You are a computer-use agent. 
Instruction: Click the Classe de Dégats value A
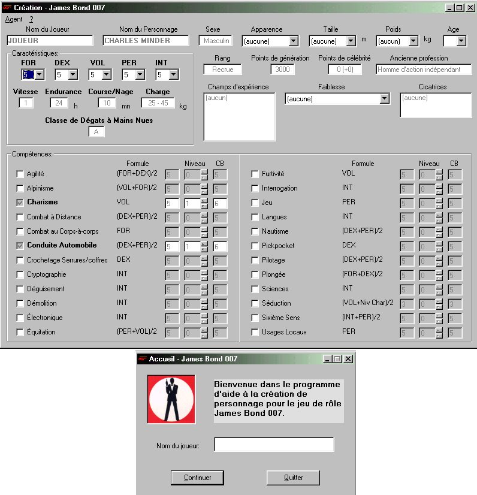pyautogui.click(x=96, y=132)
